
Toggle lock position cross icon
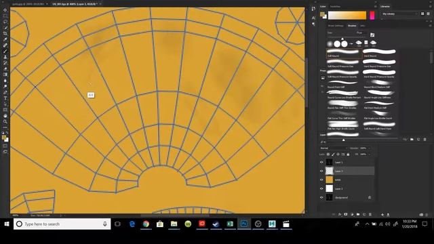(338, 155)
